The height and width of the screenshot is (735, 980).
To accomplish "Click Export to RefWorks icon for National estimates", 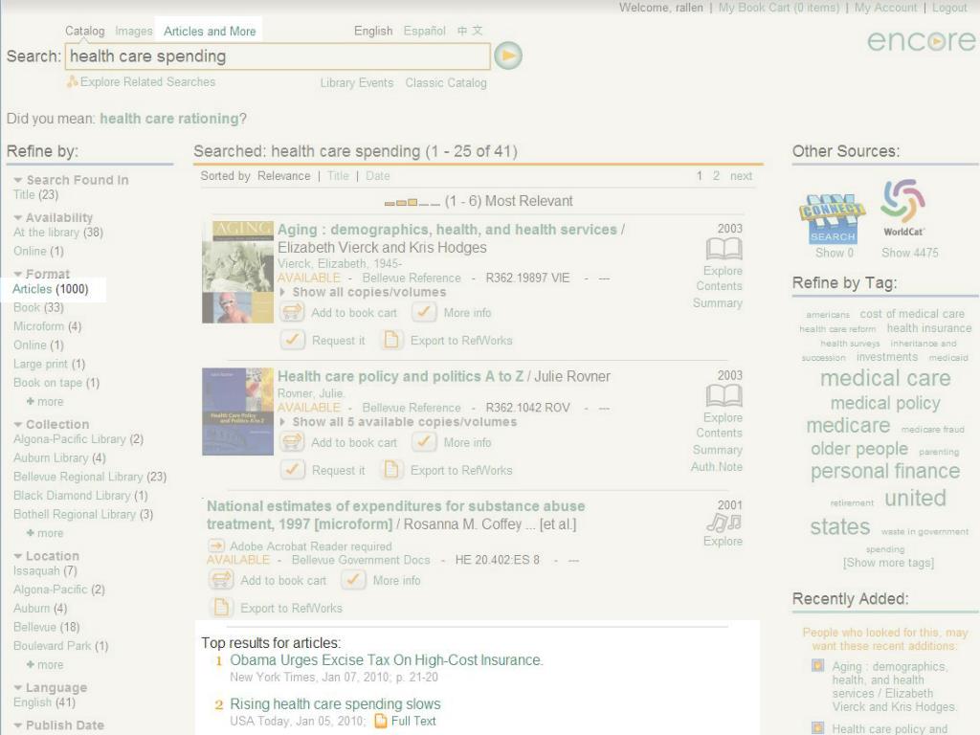I will point(221,608).
